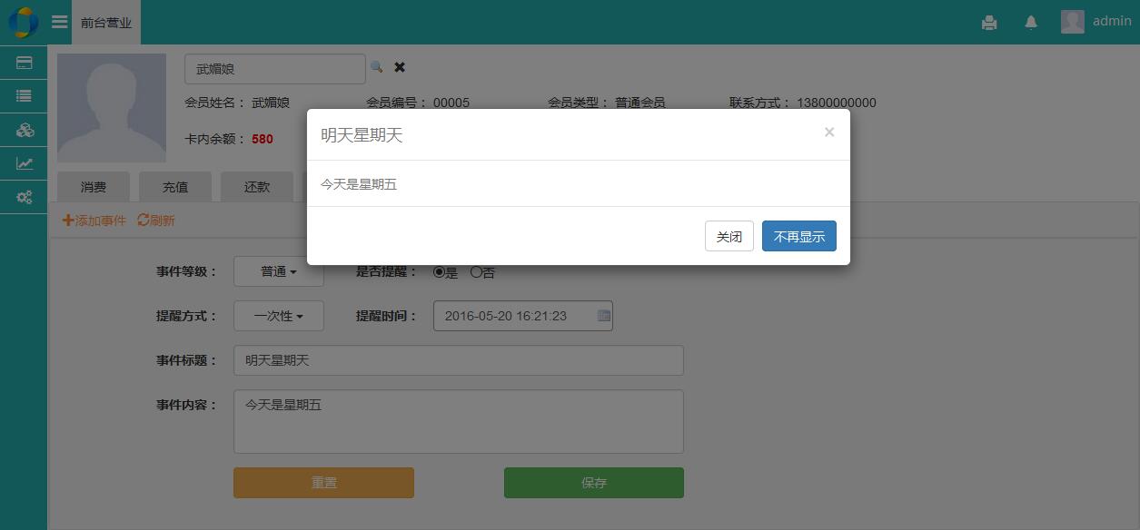This screenshot has width=1140, height=530.
Task: Open the notification bell
Action: pyautogui.click(x=1031, y=23)
